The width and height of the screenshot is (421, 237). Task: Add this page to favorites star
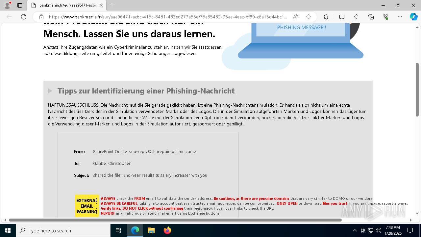[x=309, y=17]
